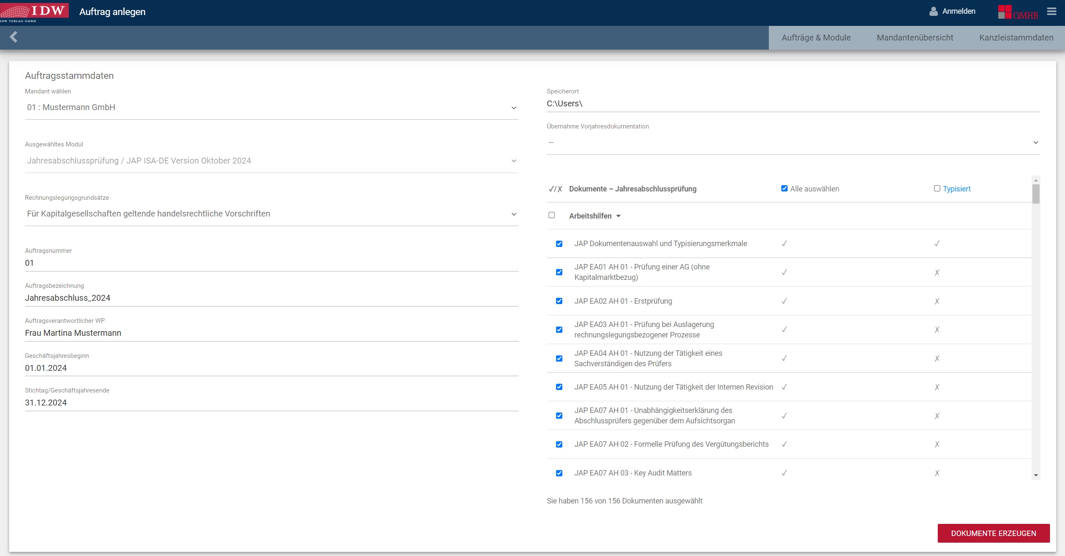Collapse the Arbeitshilfen section arrow
This screenshot has height=556, width=1065.
click(x=618, y=216)
